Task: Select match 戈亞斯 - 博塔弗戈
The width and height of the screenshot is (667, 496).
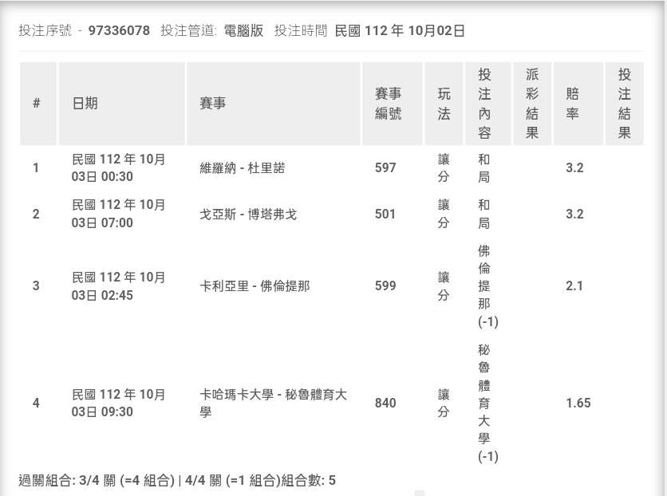Action: pos(248,215)
